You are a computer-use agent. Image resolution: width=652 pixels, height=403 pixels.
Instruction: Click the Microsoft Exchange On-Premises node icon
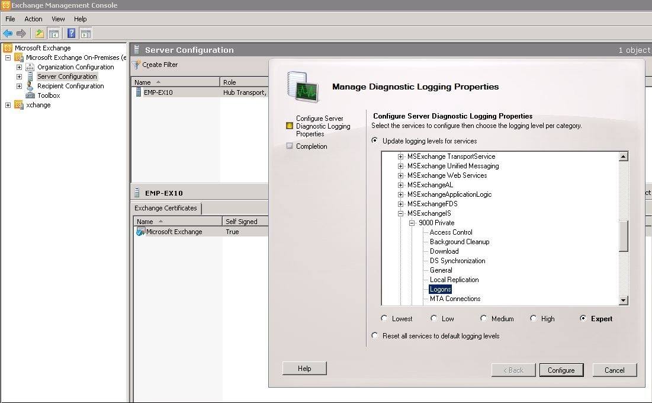[19, 57]
